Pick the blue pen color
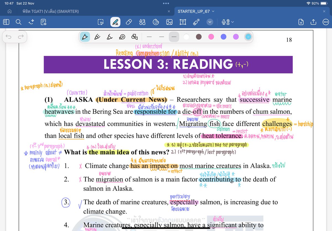Viewport: 332px width, 231px height. click(224, 37)
